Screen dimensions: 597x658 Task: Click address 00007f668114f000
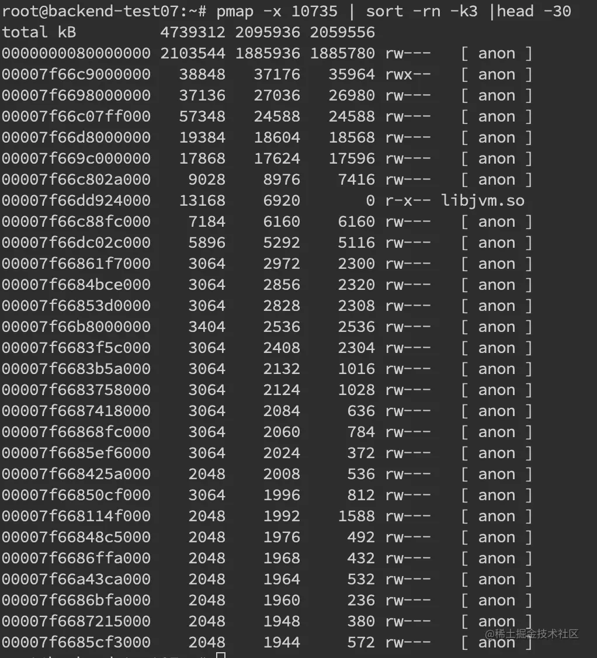tap(77, 516)
